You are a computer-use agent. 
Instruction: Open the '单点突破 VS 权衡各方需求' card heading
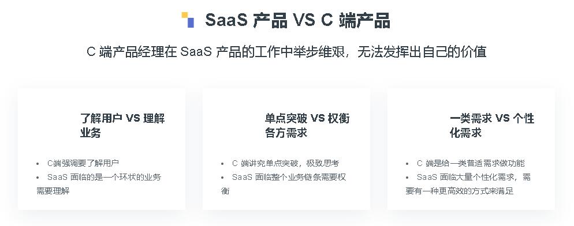click(307, 126)
